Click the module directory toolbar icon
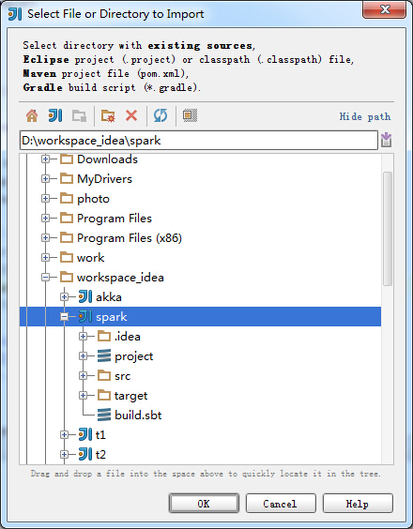The width and height of the screenshot is (413, 529). pos(80,116)
